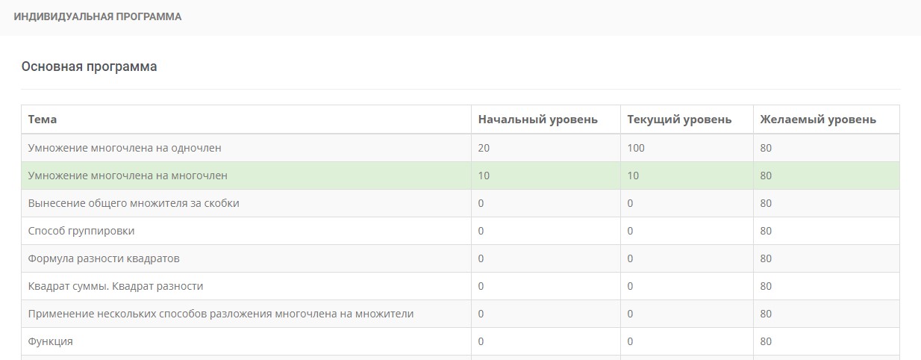Choose the "Способ группировки" topic
Viewport: 921px width, 360px height.
[81, 231]
